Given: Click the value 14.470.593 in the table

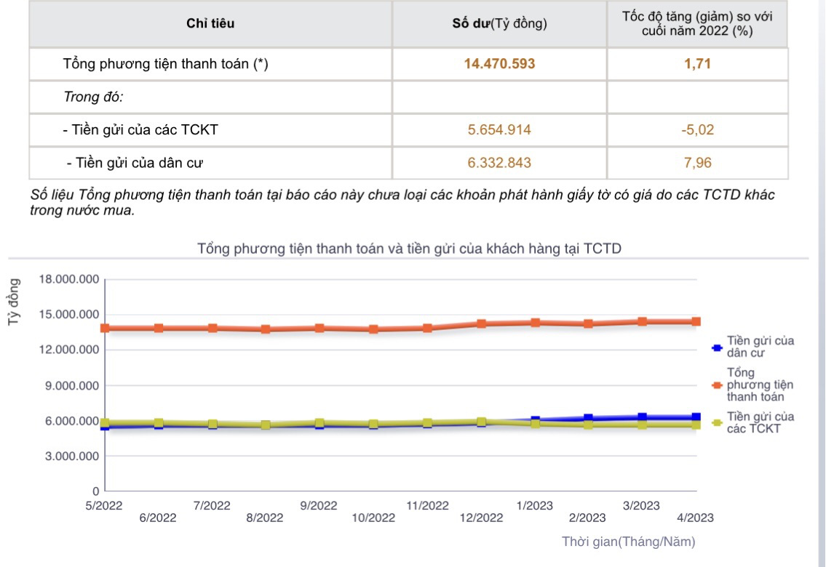Looking at the screenshot, I should [499, 64].
